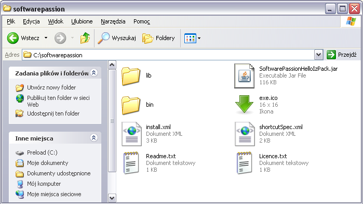Image resolution: width=363 pixels, height=204 pixels.
Task: Open the Narzędzia menu
Action: [x=113, y=21]
